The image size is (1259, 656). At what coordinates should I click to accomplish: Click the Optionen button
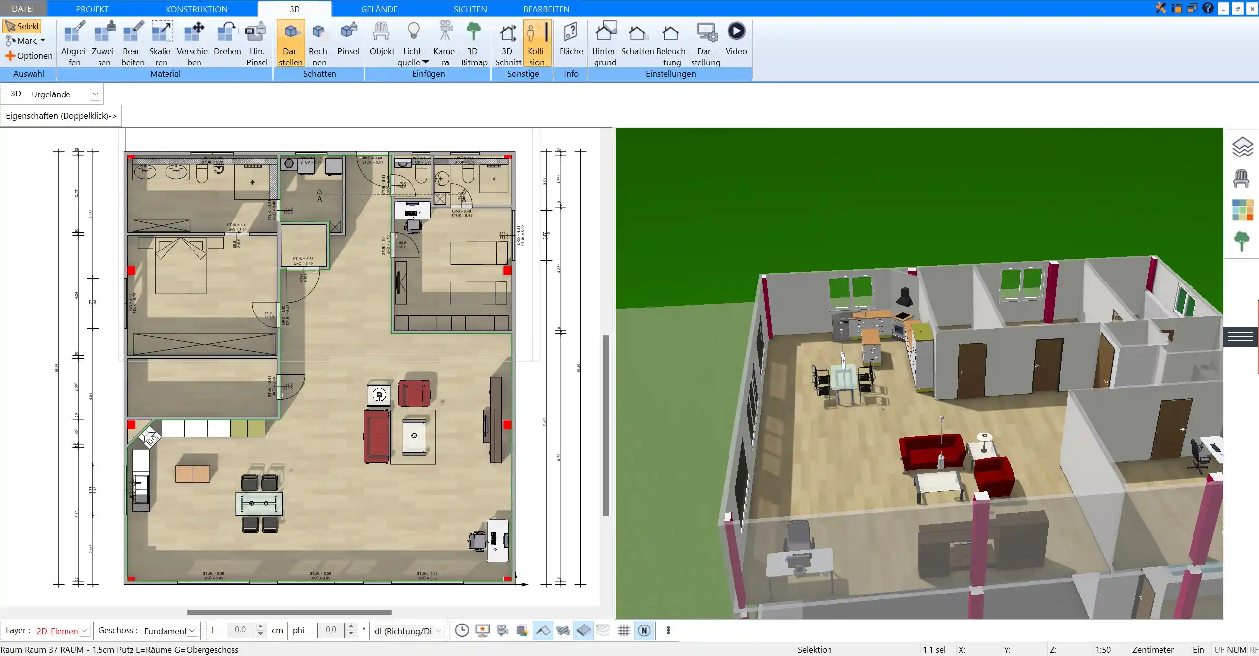click(x=29, y=56)
